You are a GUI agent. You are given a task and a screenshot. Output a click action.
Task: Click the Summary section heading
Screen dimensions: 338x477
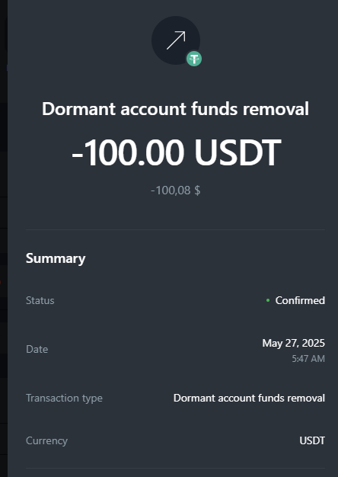(x=56, y=258)
